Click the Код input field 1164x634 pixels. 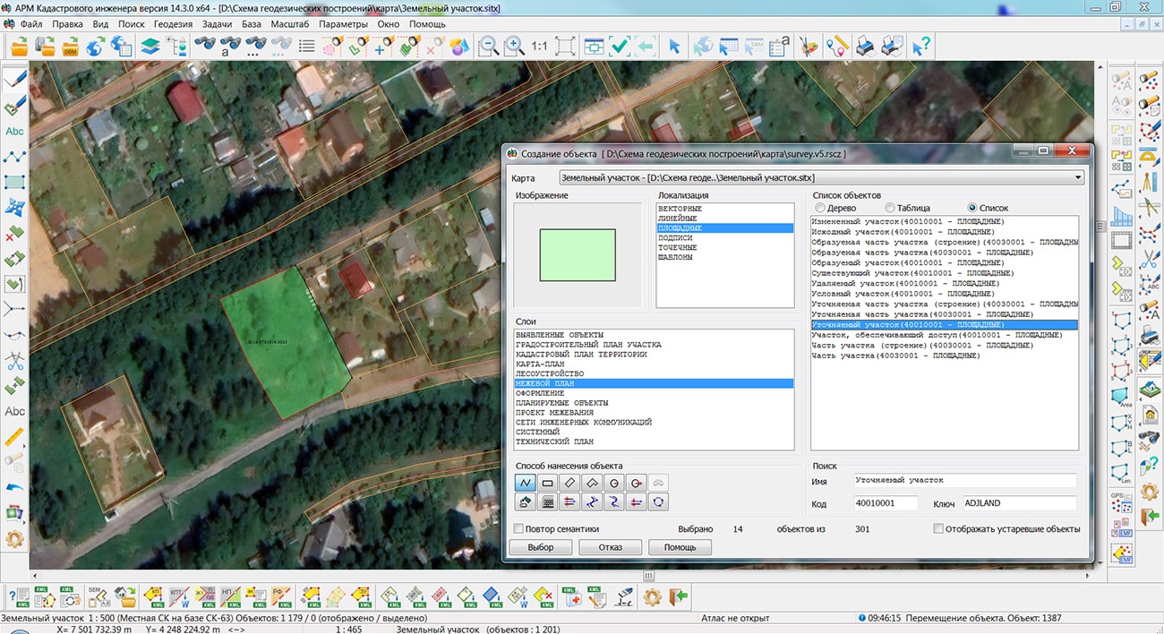coord(886,504)
